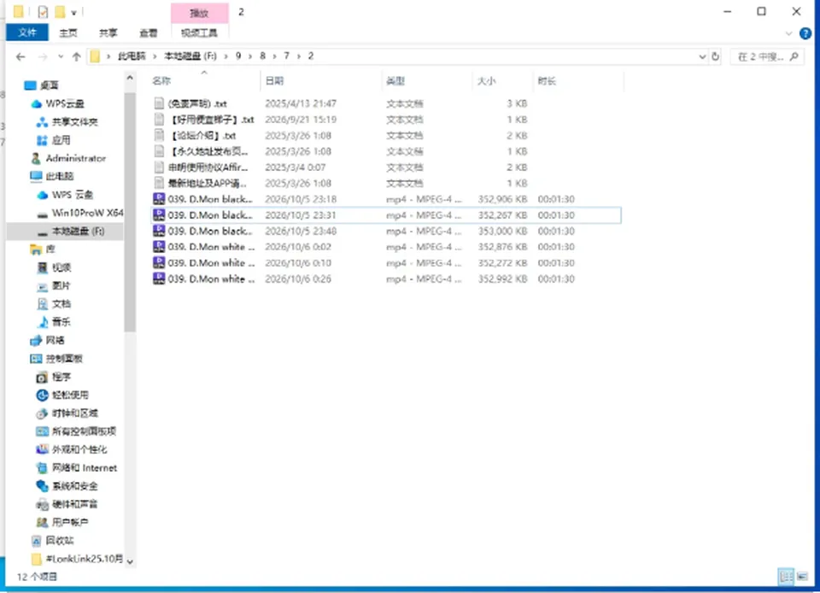Switch to the 主页 ribbon tab

pyautogui.click(x=68, y=33)
